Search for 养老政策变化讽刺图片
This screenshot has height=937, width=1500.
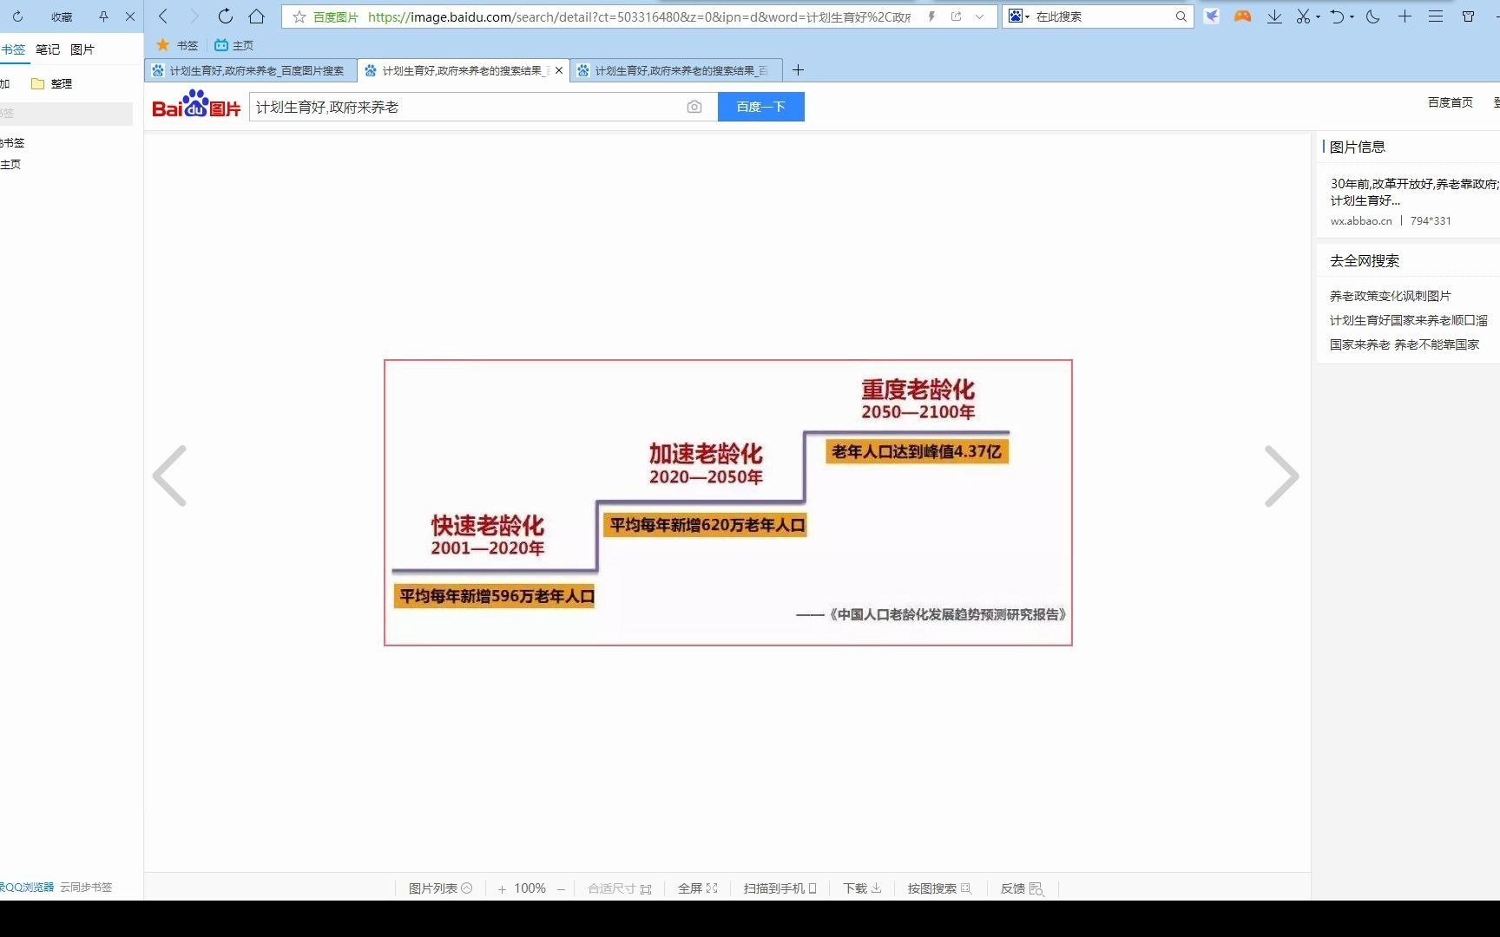coord(1390,296)
